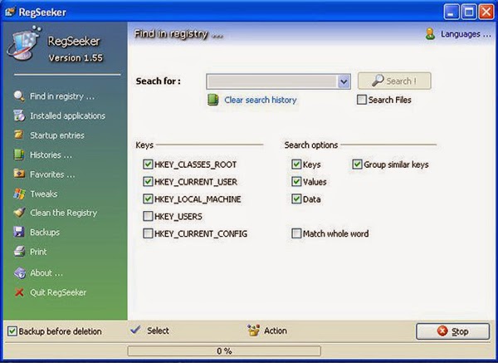Image resolution: width=498 pixels, height=363 pixels.
Task: Open the About item
Action: pos(46,273)
